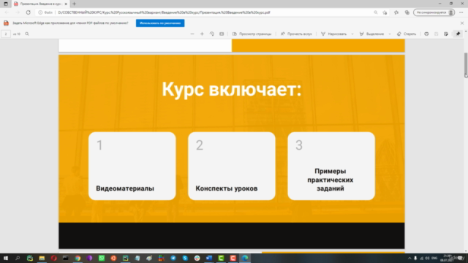
Task: Start 'Прочесть вслух' read aloud
Action: click(296, 34)
